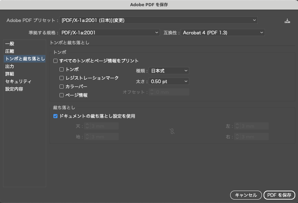This screenshot has width=298, height=203.
Task: Click the bleed link chain icon
Action: (172, 131)
